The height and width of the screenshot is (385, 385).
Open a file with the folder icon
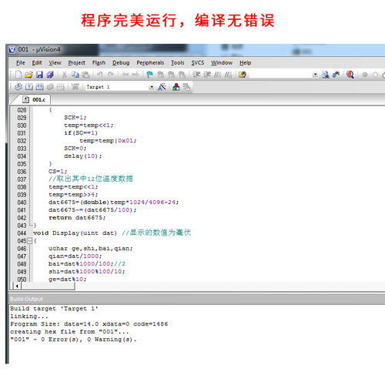click(28, 75)
